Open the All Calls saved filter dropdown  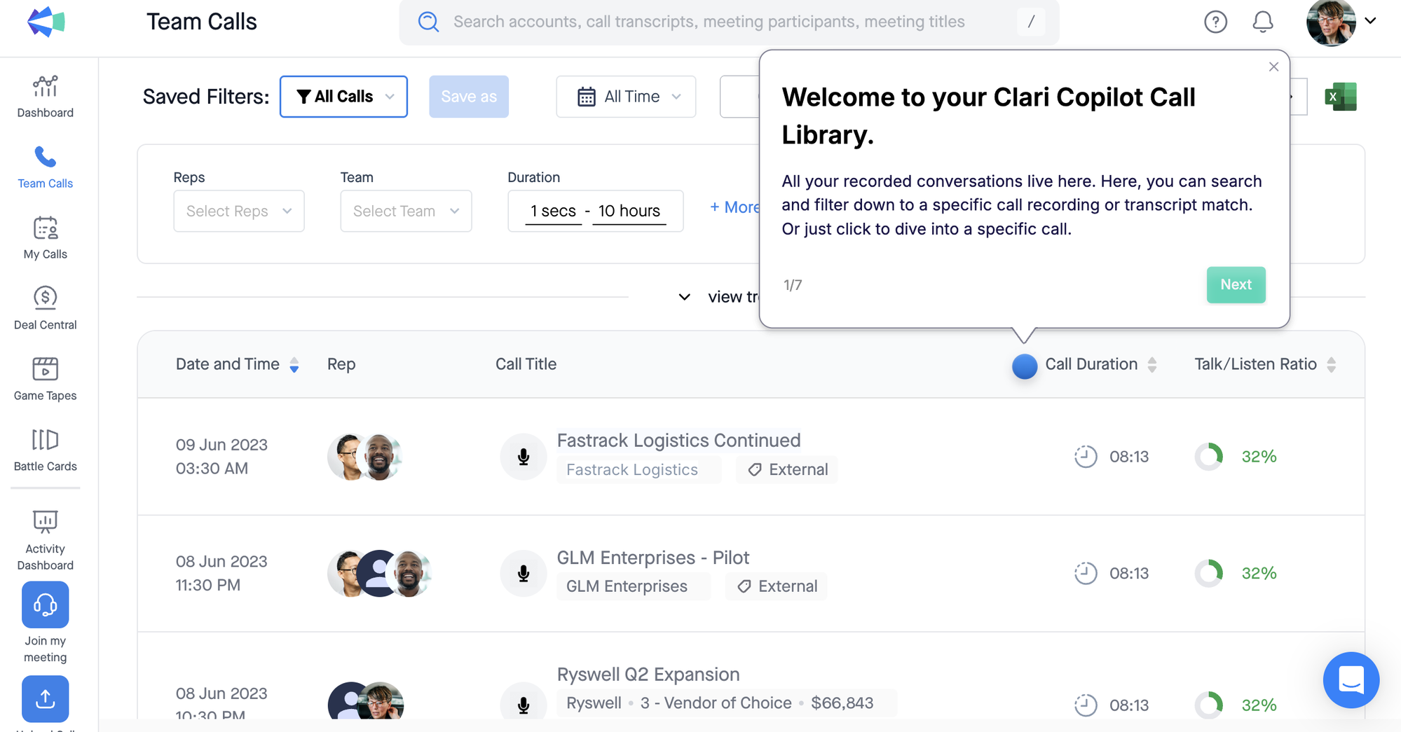coord(343,97)
